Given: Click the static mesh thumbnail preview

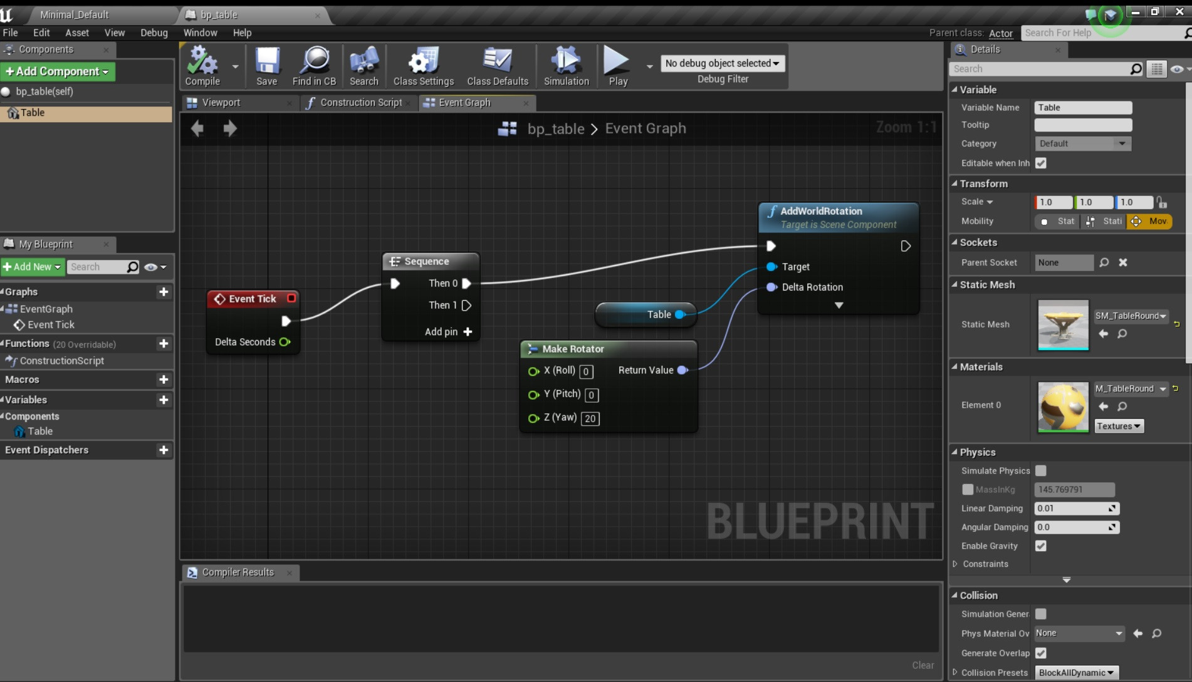Looking at the screenshot, I should click(1063, 324).
